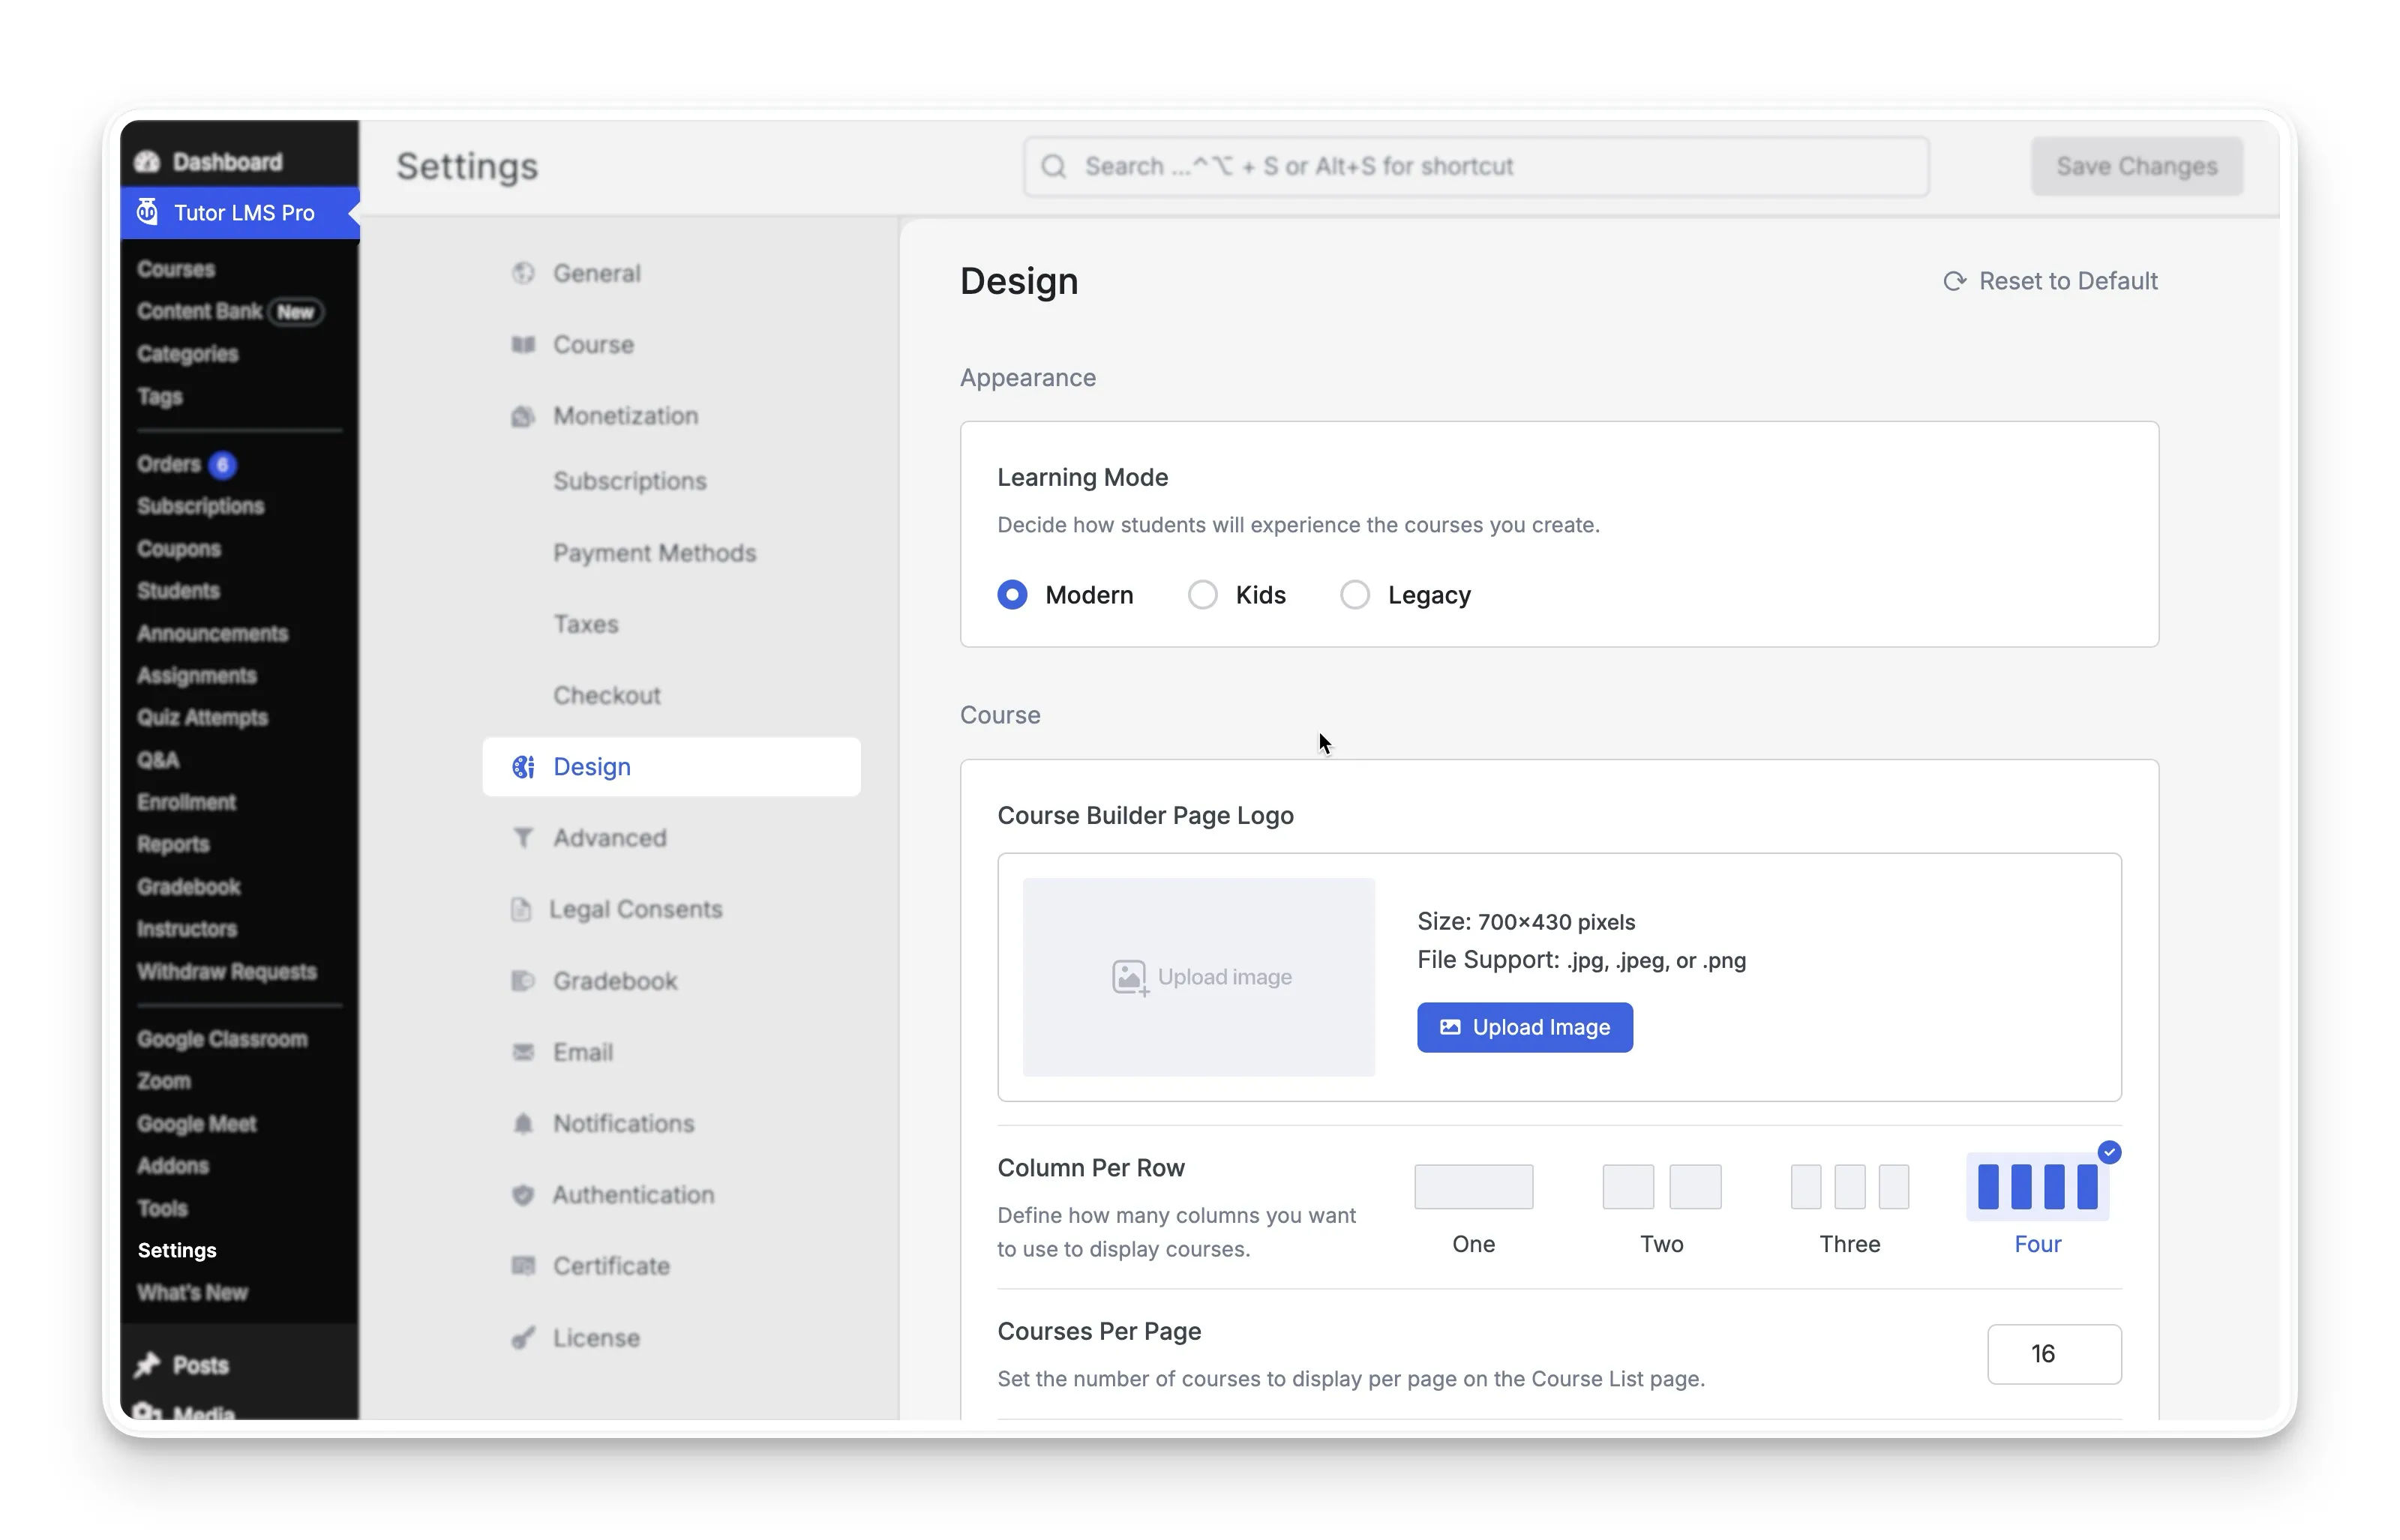Open Withdraw Requests in the sidebar

[x=227, y=971]
